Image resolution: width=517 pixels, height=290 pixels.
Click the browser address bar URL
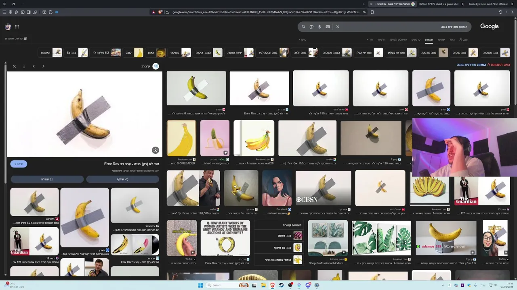(x=266, y=12)
